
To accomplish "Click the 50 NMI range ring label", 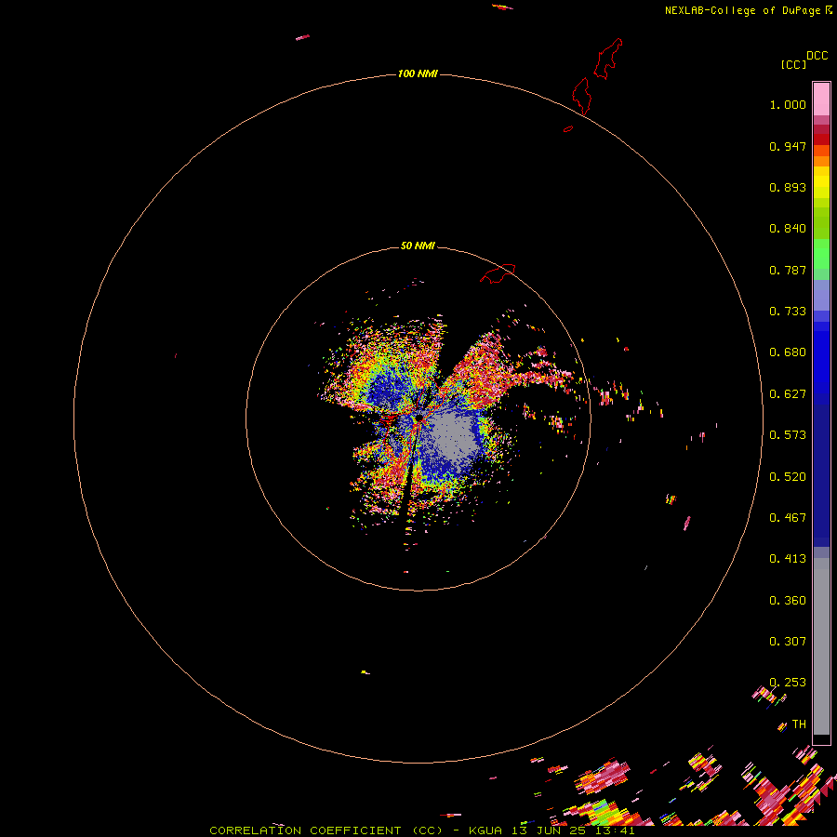I will pos(418,246).
